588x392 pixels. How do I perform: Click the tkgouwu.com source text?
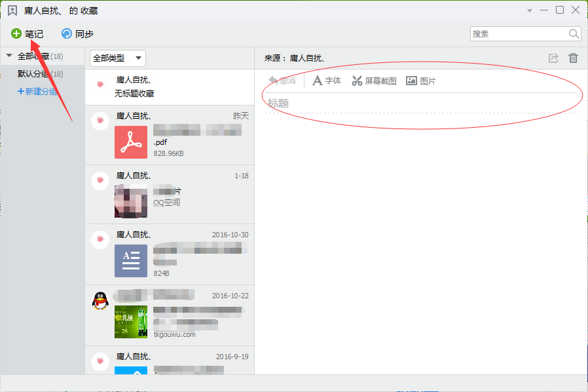click(x=174, y=334)
